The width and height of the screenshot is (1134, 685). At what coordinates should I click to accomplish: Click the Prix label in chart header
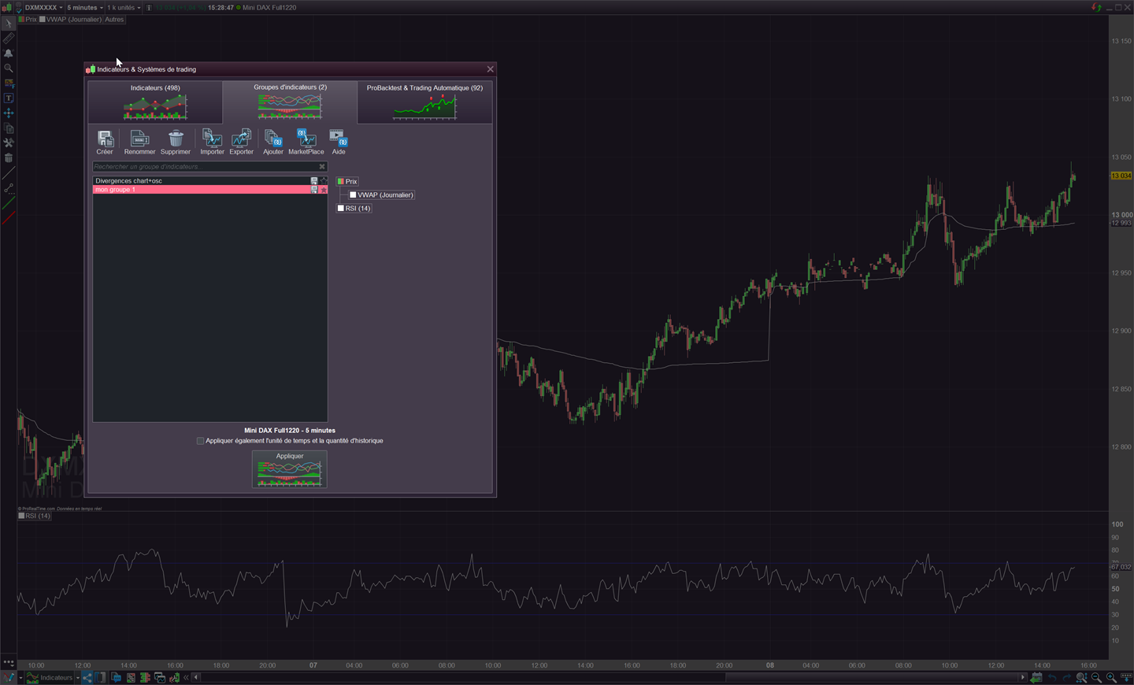(x=31, y=20)
